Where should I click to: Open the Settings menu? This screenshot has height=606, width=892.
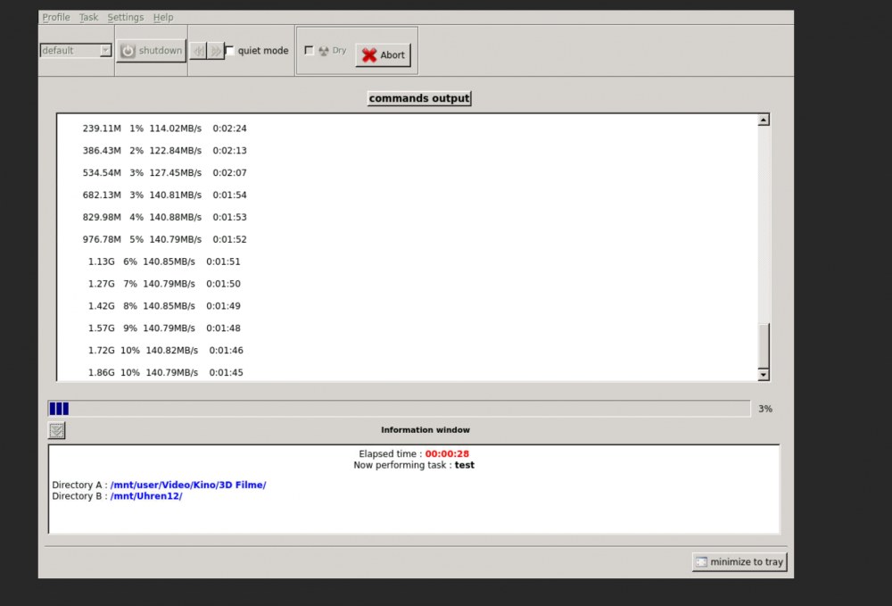point(126,17)
